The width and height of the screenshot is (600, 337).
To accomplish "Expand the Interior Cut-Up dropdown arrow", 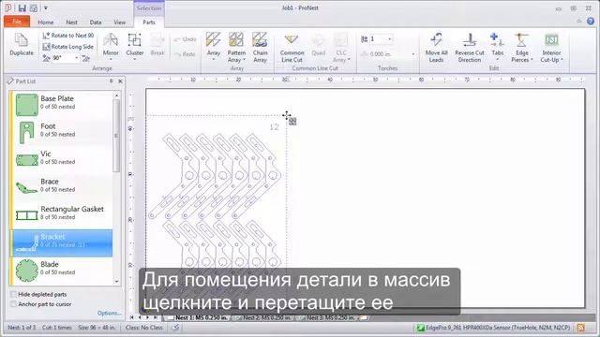I will (562, 60).
